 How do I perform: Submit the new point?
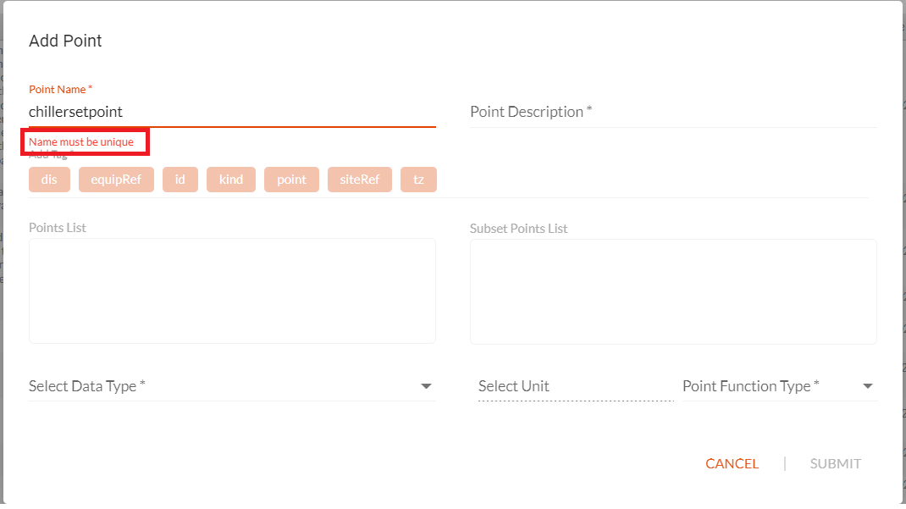tap(835, 463)
